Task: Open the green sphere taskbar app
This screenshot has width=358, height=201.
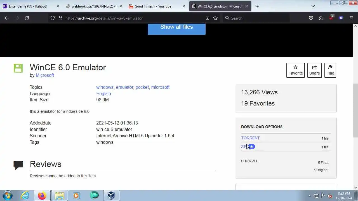Action: click(94, 195)
